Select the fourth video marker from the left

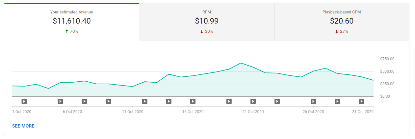108,101
